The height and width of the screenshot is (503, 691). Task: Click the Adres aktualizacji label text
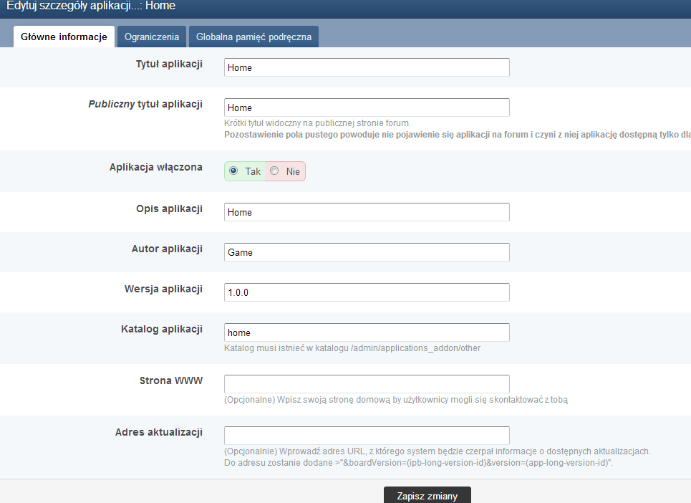(158, 432)
